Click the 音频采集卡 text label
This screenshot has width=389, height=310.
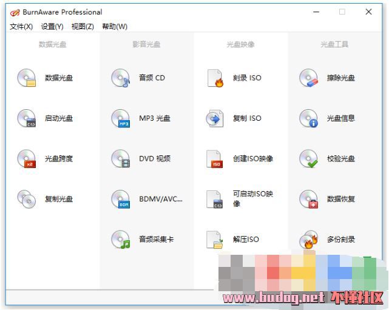pyautogui.click(x=157, y=240)
